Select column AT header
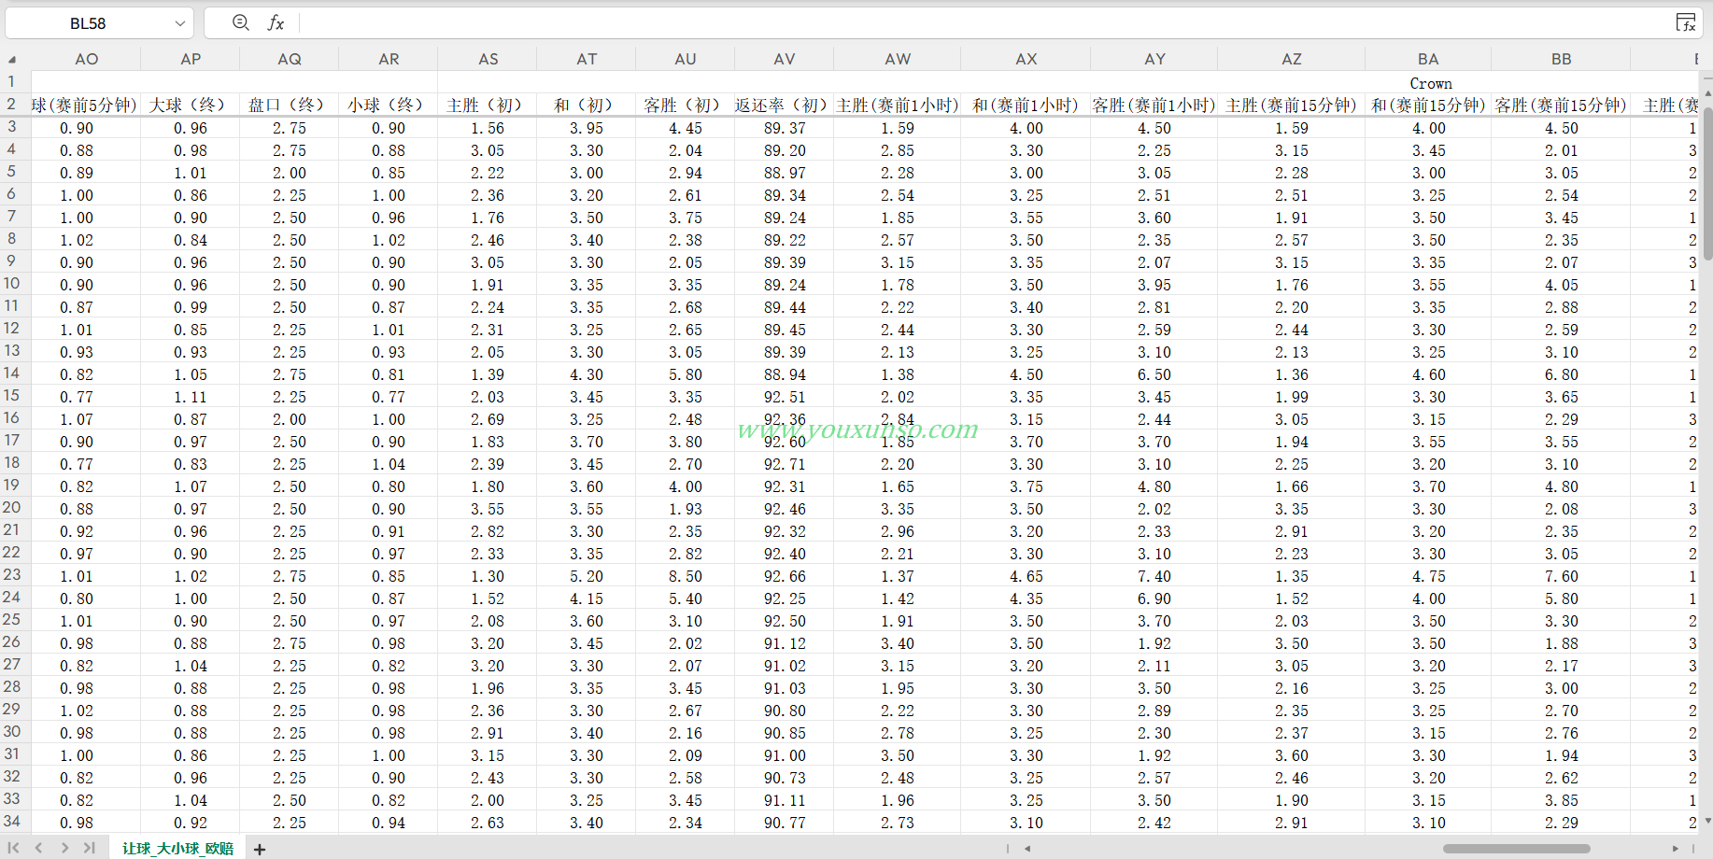 [x=587, y=59]
